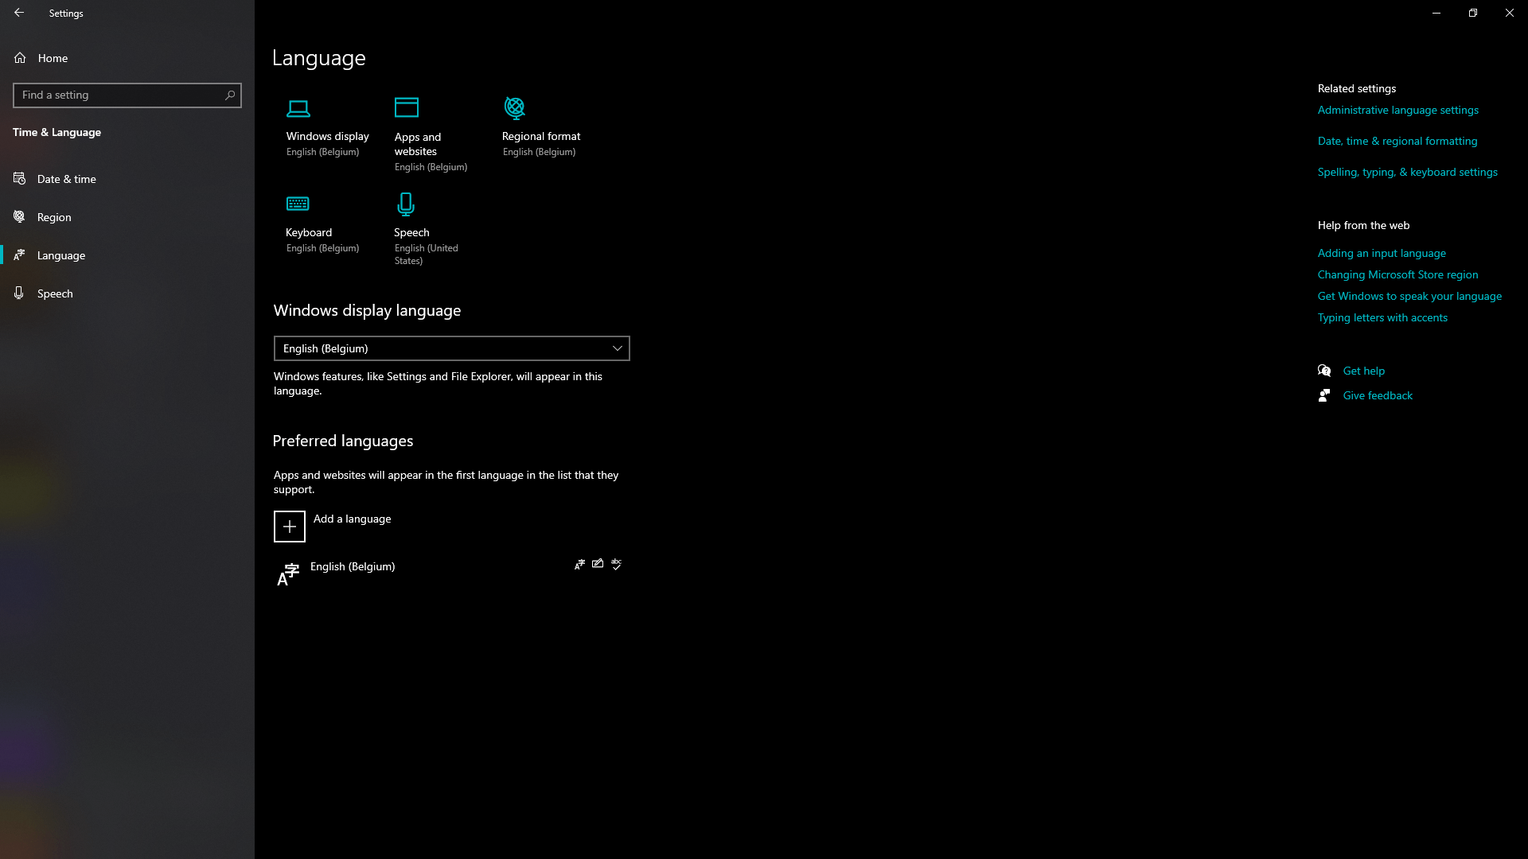Image resolution: width=1528 pixels, height=859 pixels.
Task: Click Administrative language settings link
Action: tap(1397, 109)
